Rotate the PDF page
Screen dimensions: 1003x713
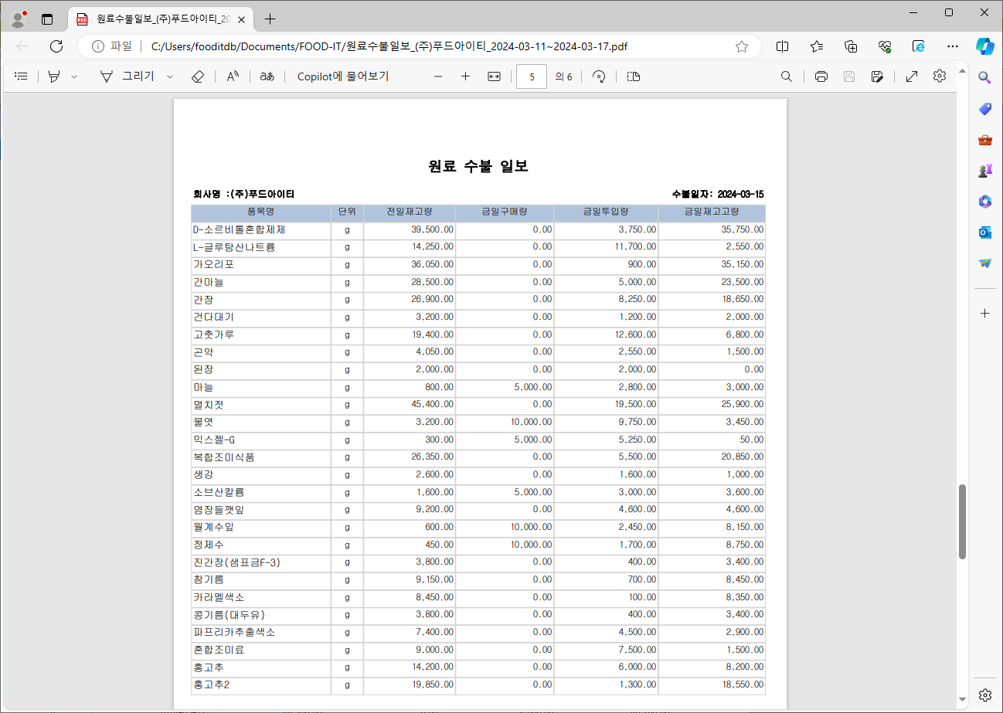(x=598, y=76)
